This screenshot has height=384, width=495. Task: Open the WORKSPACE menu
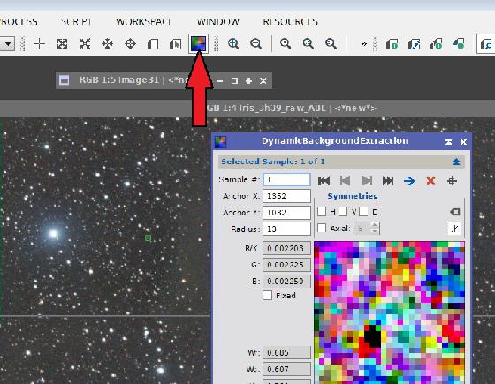143,21
